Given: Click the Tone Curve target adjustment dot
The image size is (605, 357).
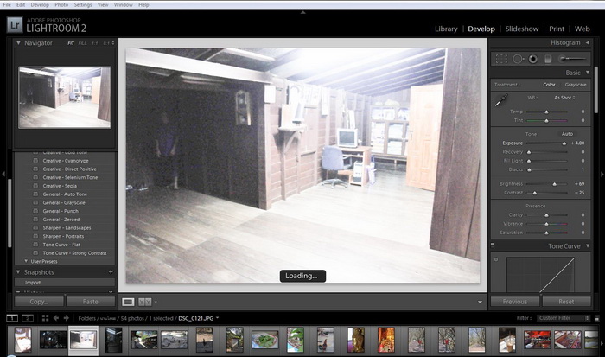Looking at the screenshot, I should [x=496, y=259].
